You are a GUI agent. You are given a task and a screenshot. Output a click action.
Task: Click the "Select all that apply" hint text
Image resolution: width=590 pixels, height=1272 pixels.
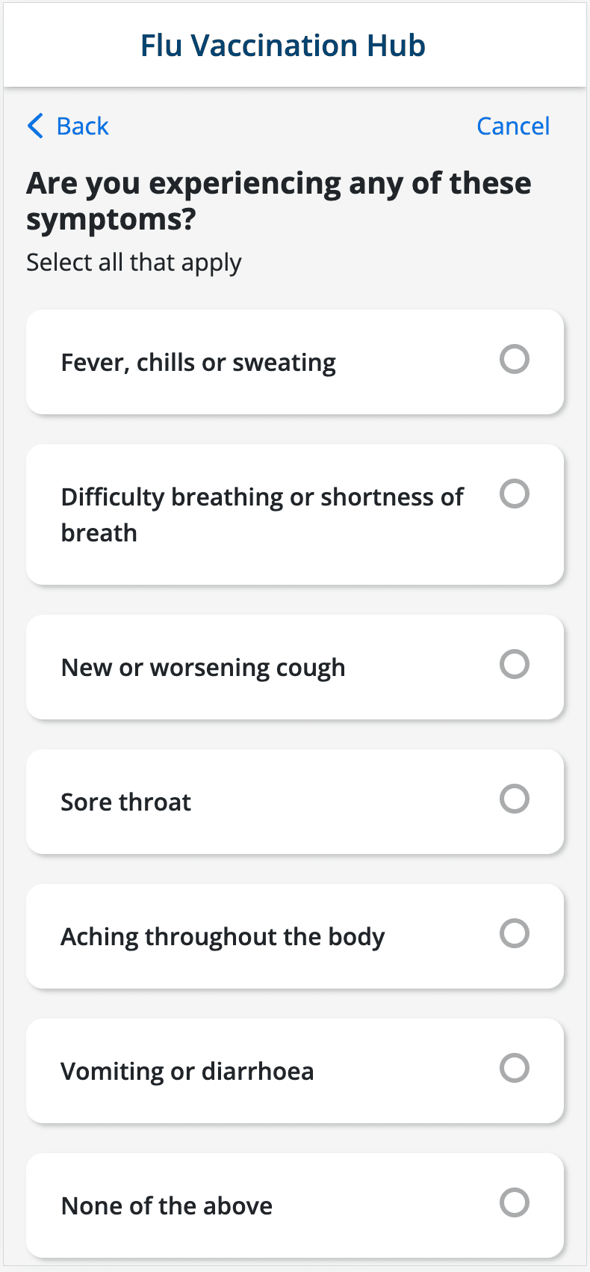(134, 262)
